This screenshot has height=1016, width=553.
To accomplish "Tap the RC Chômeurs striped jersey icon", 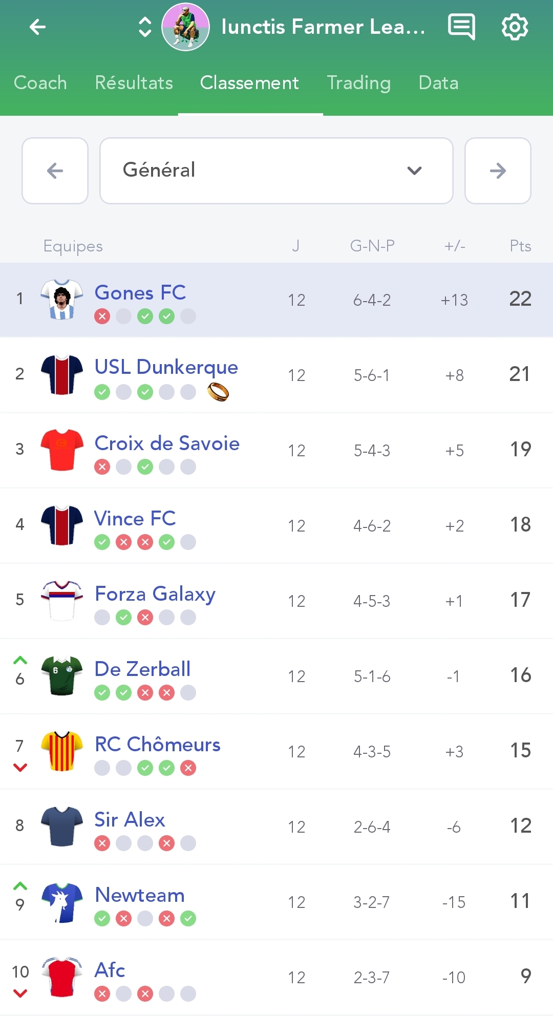I will (62, 751).
